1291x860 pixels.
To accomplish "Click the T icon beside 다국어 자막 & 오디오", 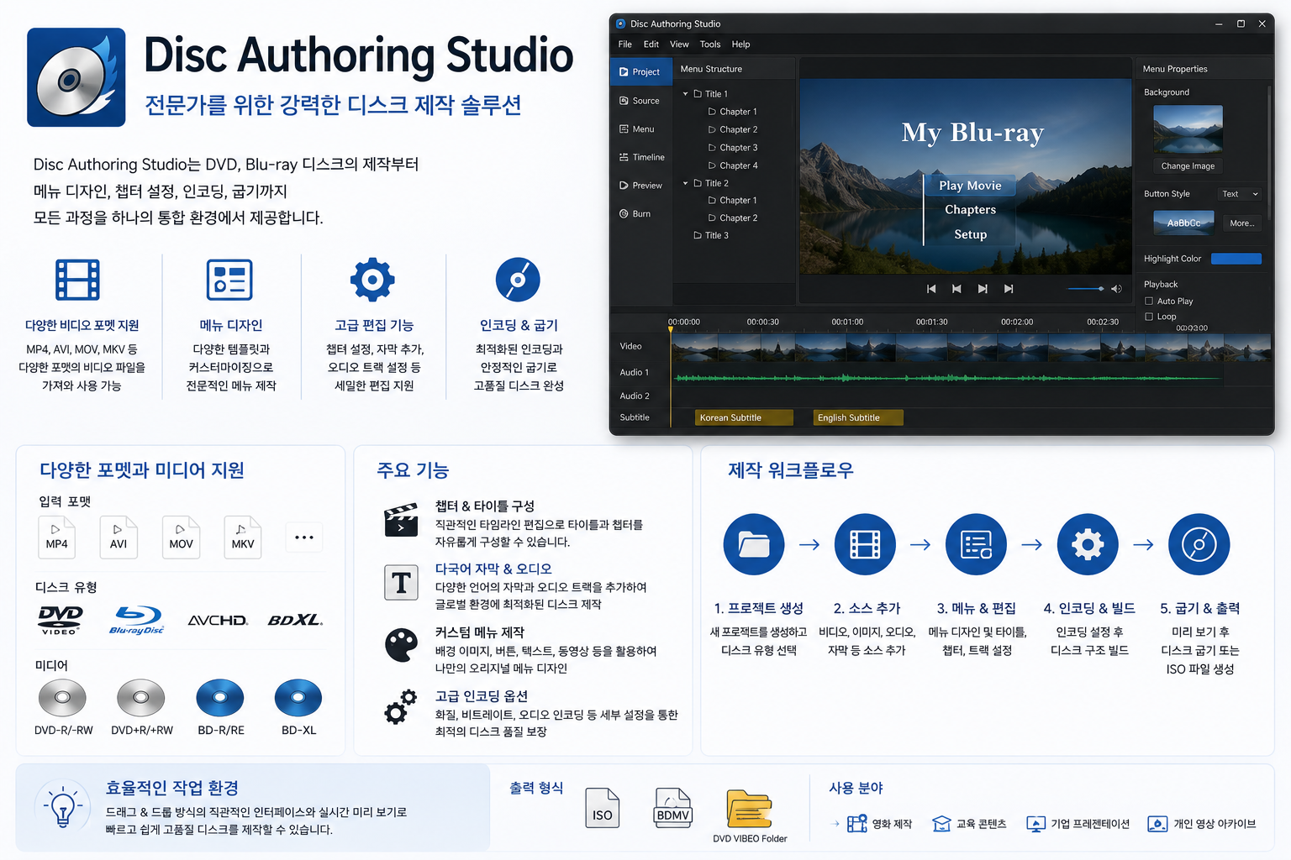I will (401, 583).
